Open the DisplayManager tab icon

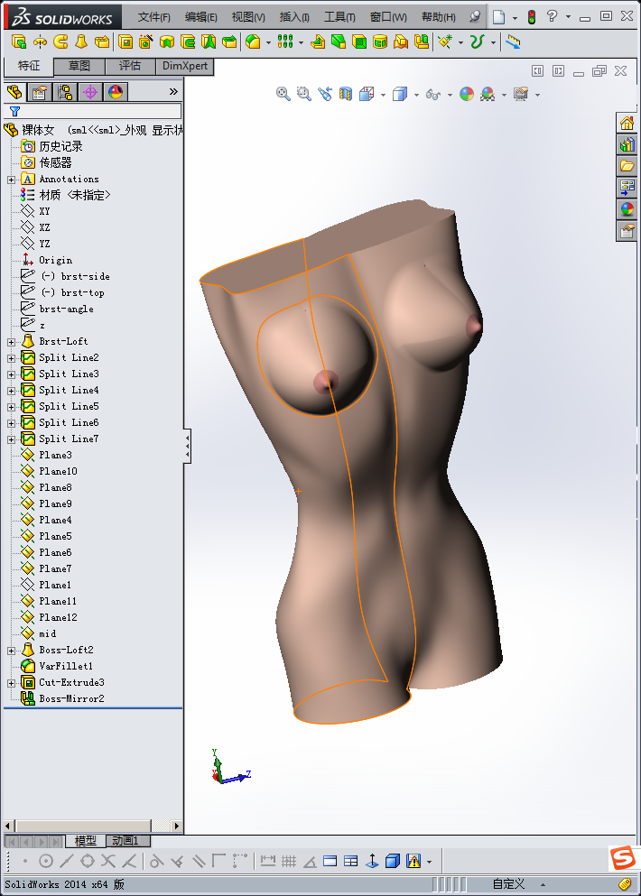coord(116,92)
